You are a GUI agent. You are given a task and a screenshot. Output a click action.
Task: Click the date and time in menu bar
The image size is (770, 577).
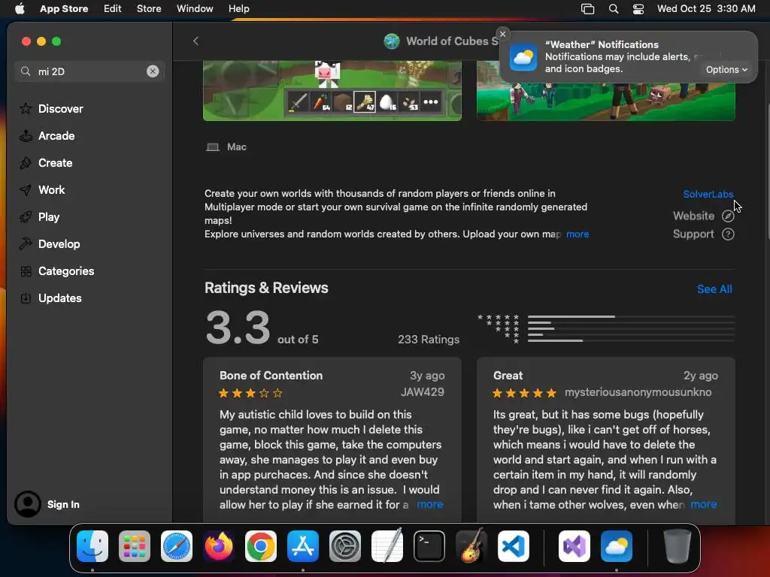(x=706, y=9)
